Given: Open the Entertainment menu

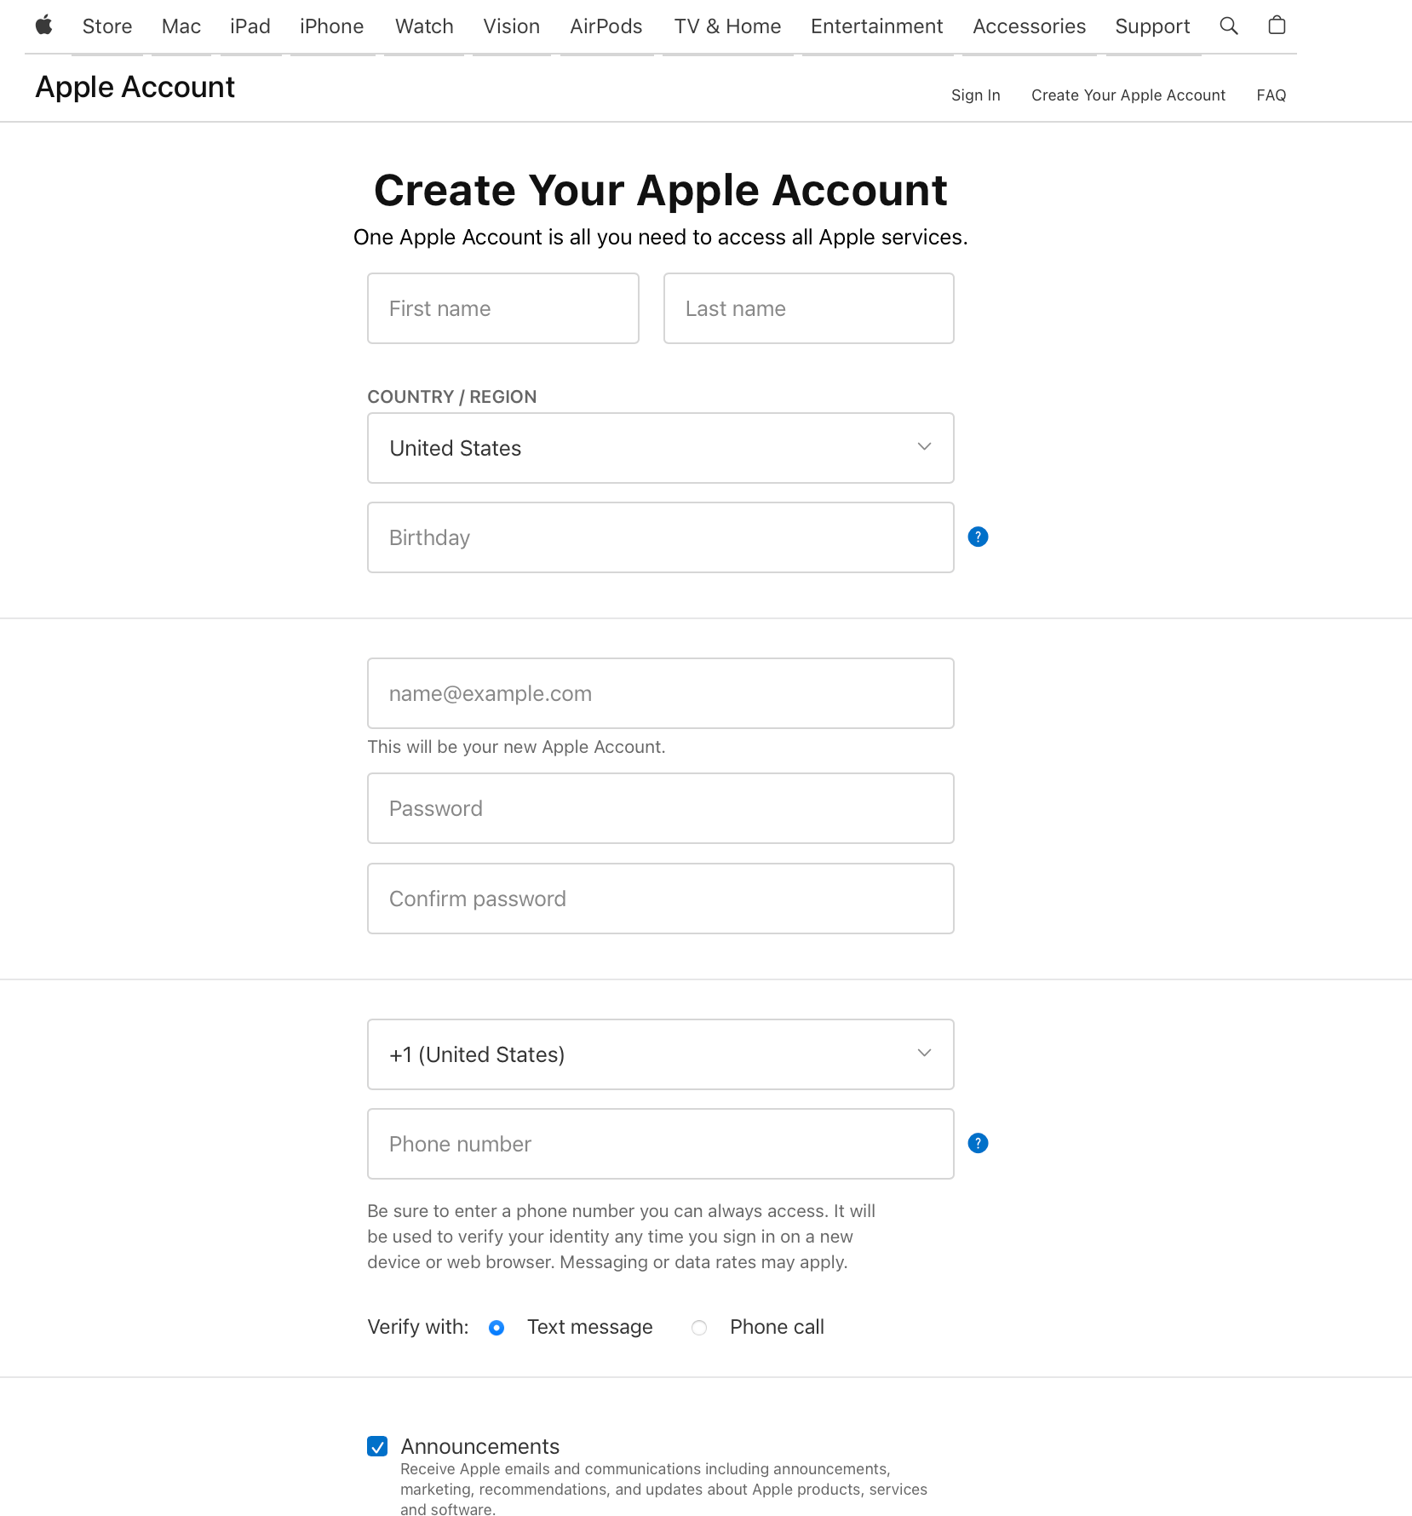Looking at the screenshot, I should click(x=877, y=26).
